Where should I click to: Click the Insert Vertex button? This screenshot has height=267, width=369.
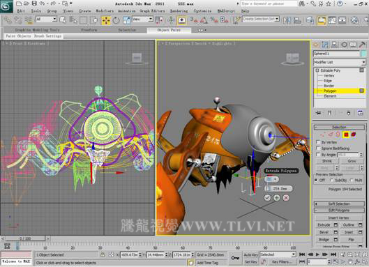click(x=338, y=218)
